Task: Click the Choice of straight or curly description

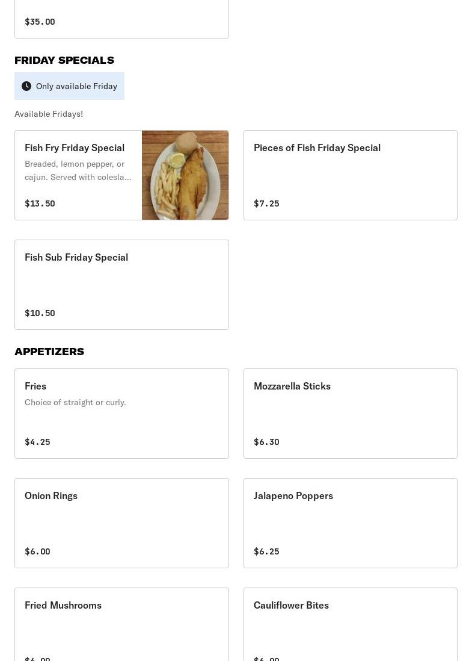Action: click(x=75, y=402)
